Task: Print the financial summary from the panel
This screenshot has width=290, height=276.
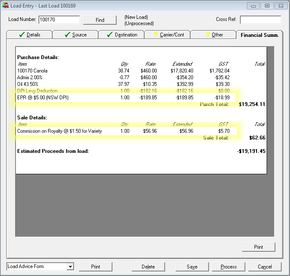Action: (x=259, y=247)
